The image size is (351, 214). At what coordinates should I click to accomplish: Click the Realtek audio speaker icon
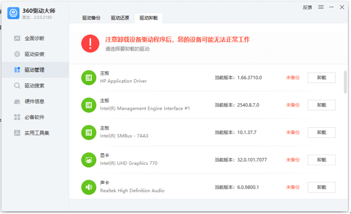coord(89,187)
